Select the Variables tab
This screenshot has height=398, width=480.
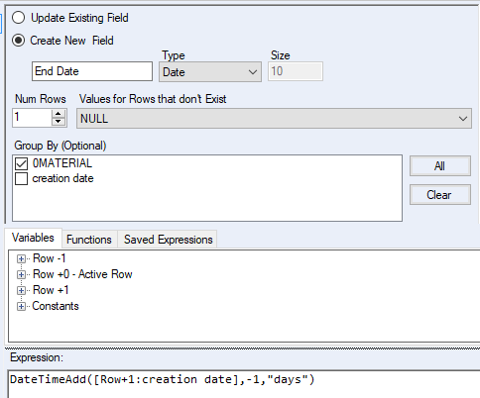33,238
